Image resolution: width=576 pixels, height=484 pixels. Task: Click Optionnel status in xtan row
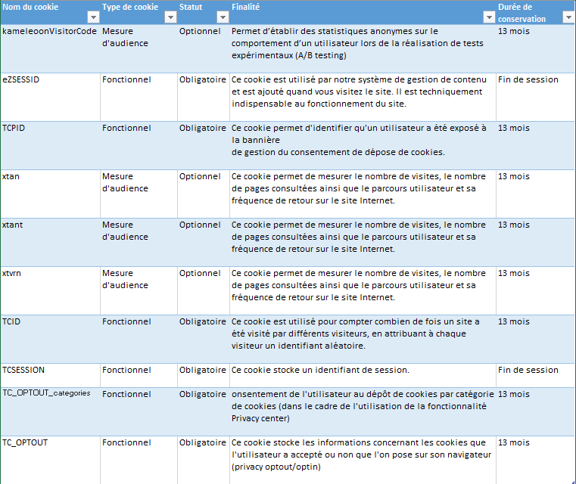click(204, 194)
